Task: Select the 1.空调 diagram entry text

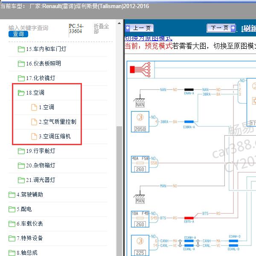Action: pos(47,107)
